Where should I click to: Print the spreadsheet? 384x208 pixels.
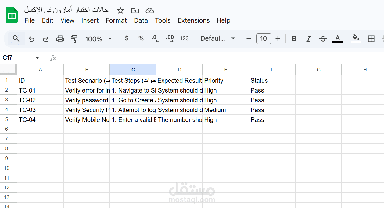tap(60, 39)
